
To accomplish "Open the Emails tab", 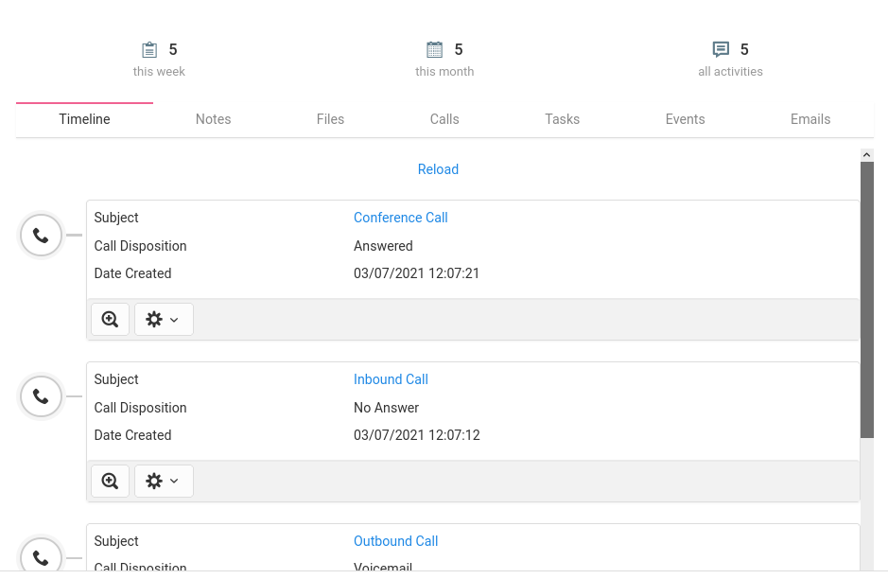I will [x=810, y=119].
